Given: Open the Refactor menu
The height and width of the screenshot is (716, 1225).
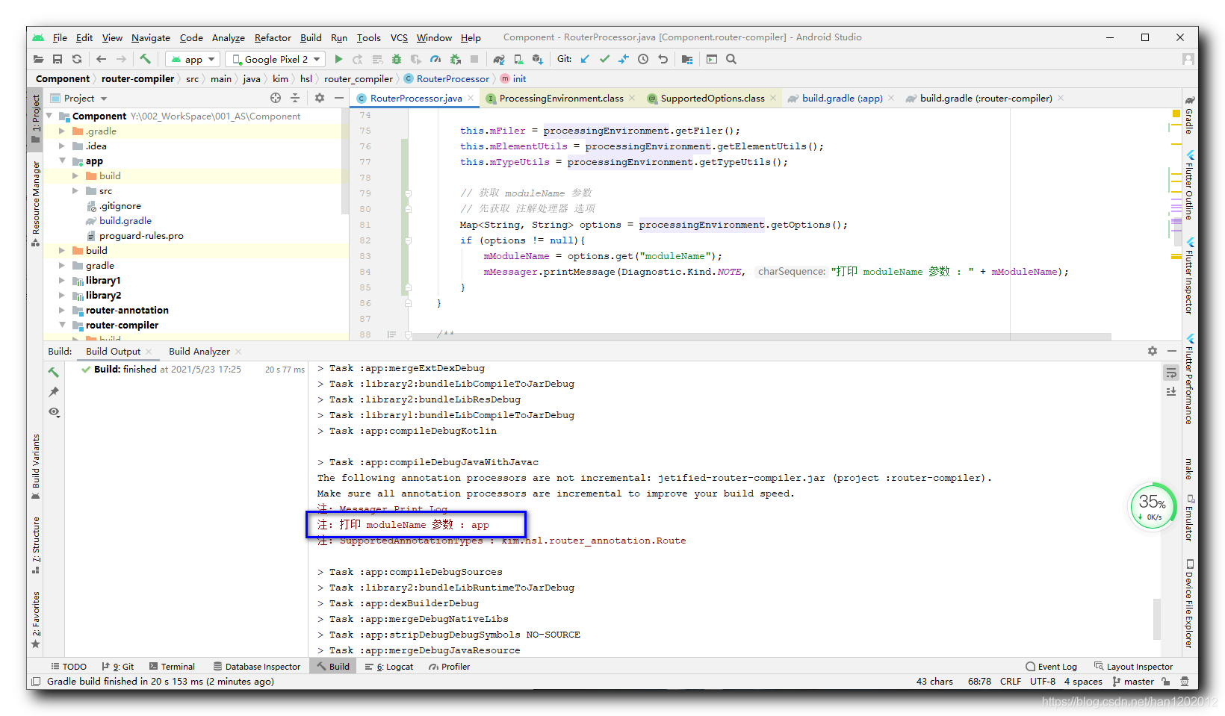Looking at the screenshot, I should pos(273,37).
